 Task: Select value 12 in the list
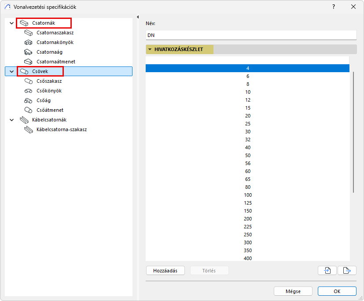click(x=247, y=100)
